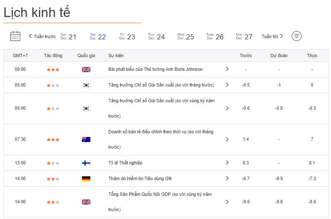Viewport: 331px width, 219px height.
Task: Click three-star impact rating at 07:30
Action: 53,140
